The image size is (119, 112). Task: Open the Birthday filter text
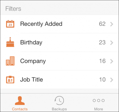31,43
